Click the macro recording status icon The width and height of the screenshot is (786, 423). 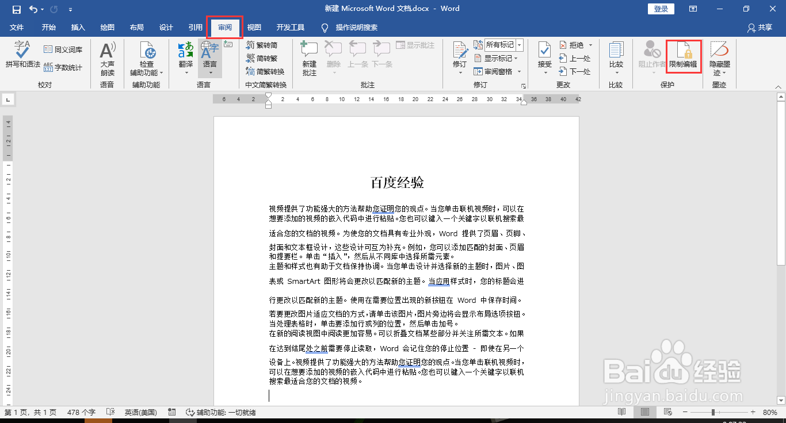point(171,412)
